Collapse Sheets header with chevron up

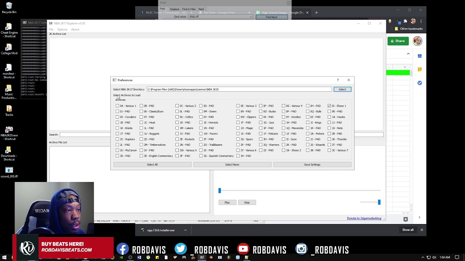click(408, 54)
